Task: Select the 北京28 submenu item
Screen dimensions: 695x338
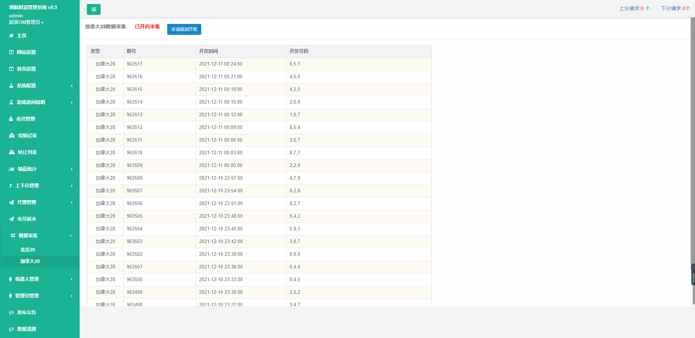Action: click(x=28, y=250)
